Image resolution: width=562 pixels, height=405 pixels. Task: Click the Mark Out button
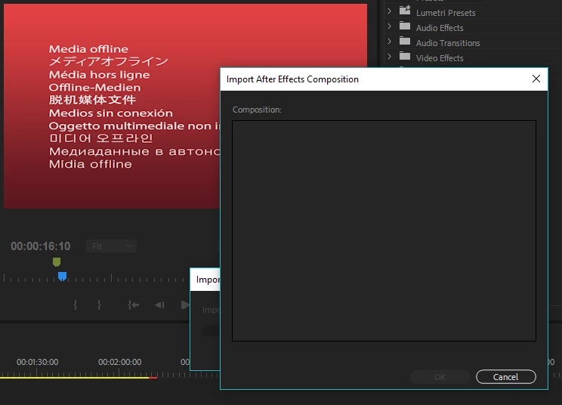pyautogui.click(x=99, y=305)
